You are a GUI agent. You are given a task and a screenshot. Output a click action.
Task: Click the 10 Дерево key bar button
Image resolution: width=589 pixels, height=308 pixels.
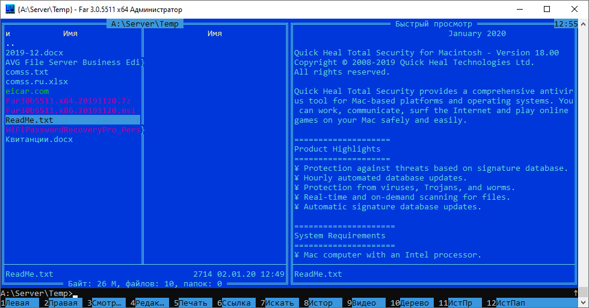click(412, 303)
